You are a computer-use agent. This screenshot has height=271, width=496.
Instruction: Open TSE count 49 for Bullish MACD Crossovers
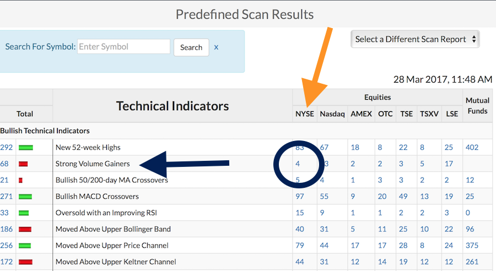click(403, 197)
